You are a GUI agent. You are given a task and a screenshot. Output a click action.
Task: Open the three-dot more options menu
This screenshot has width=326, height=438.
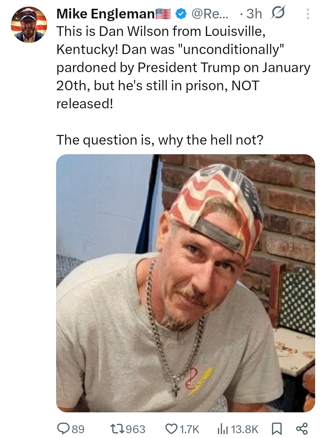[308, 14]
